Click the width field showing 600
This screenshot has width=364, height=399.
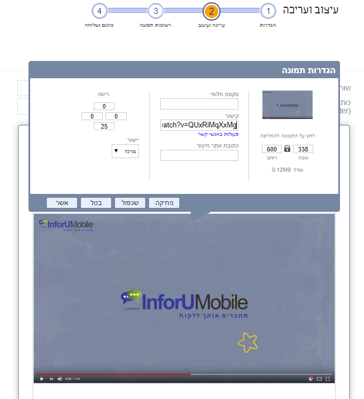(272, 149)
